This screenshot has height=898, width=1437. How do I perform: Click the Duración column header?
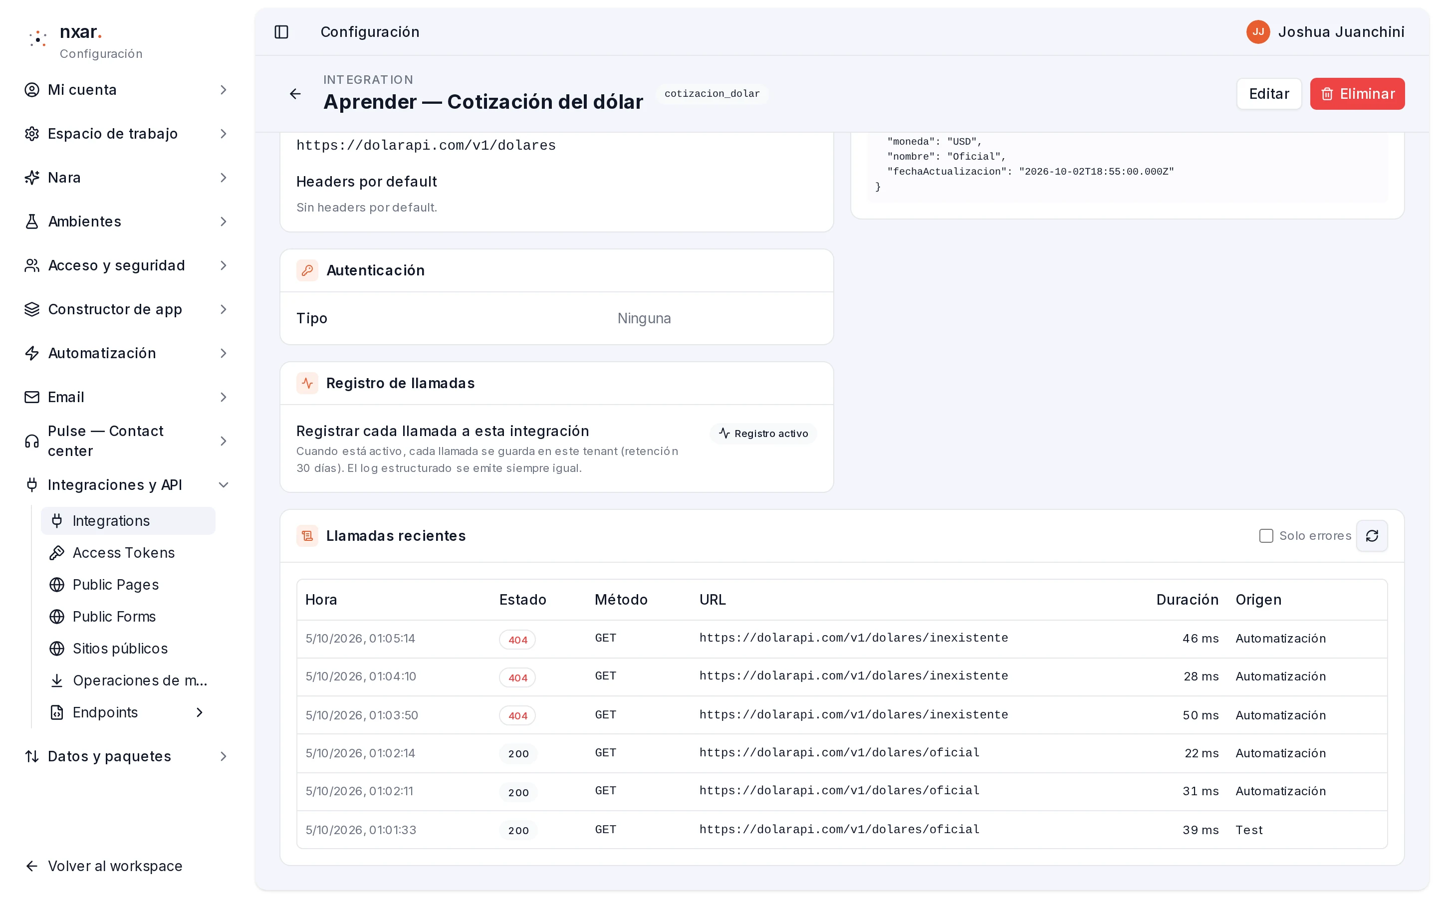pos(1187,600)
